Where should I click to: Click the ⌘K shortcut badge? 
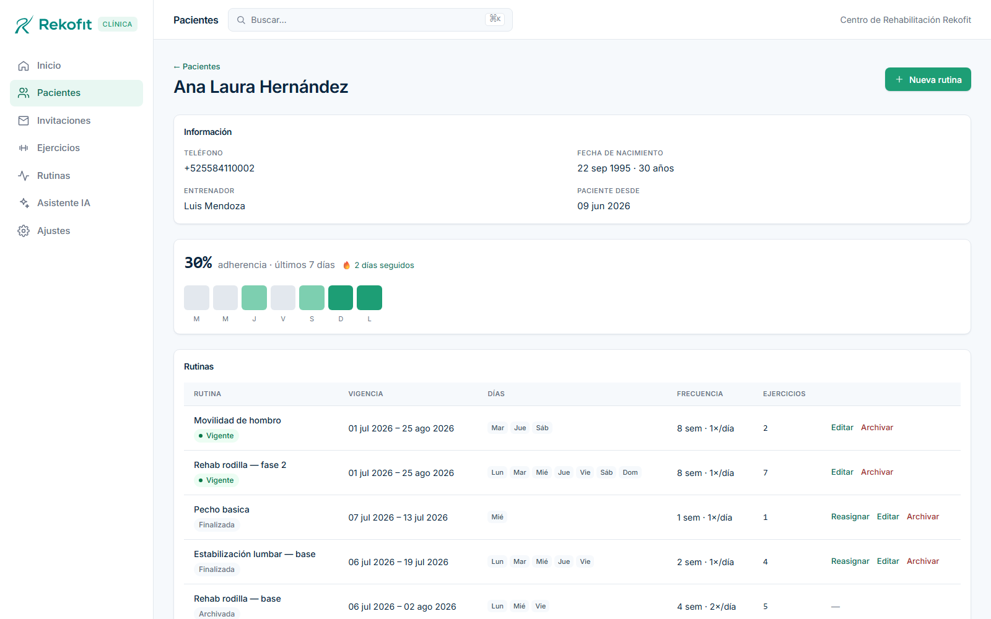click(x=495, y=19)
